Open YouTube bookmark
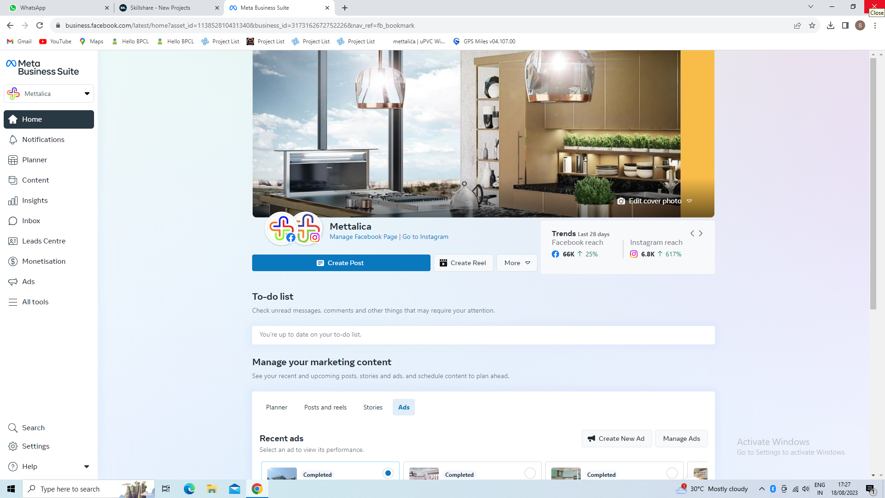 [x=55, y=41]
